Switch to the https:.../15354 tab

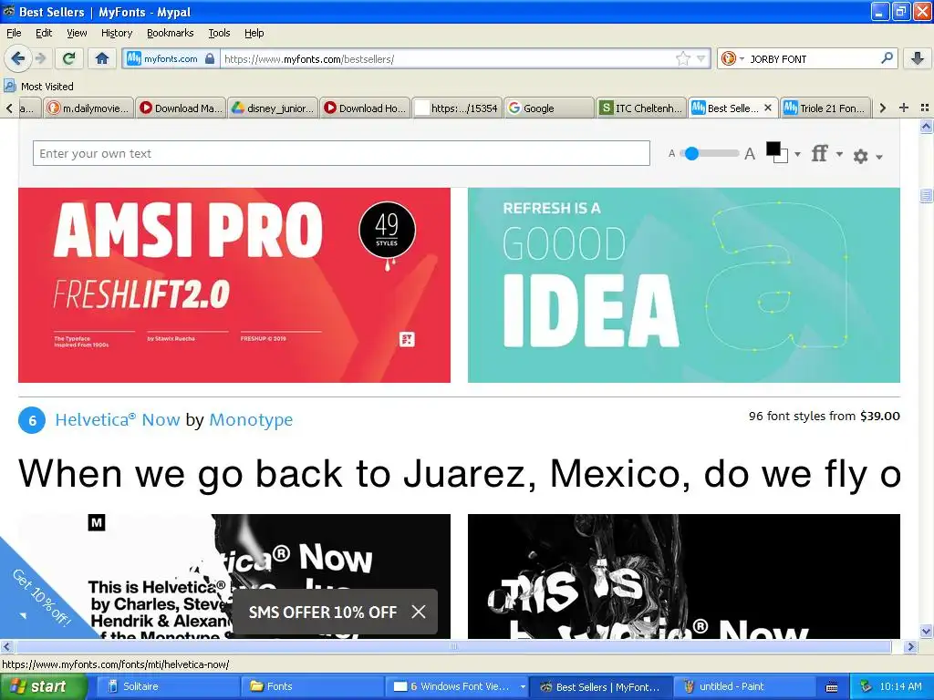tap(458, 108)
